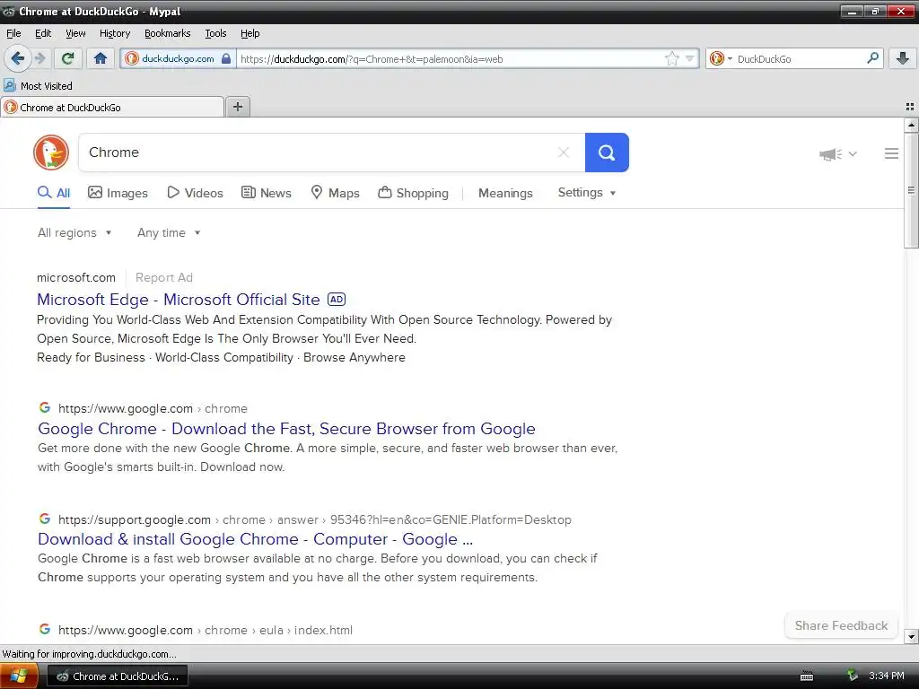919x689 pixels.
Task: Open the Bookmarks menu
Action: 168,33
